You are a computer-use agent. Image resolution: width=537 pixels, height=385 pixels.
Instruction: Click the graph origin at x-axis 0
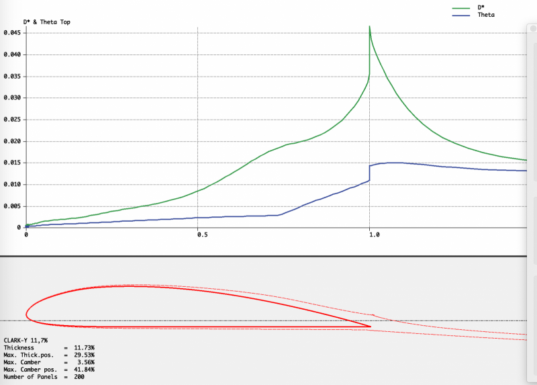click(26, 227)
